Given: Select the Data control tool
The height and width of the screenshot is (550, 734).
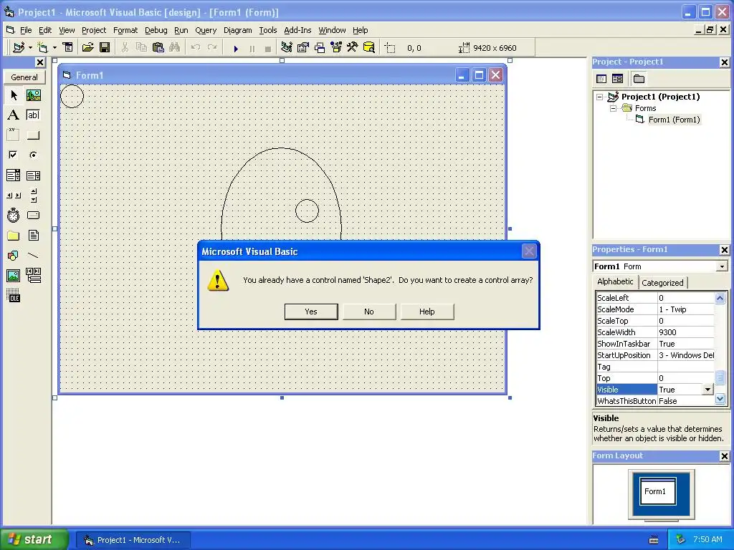Looking at the screenshot, I should coord(33,276).
